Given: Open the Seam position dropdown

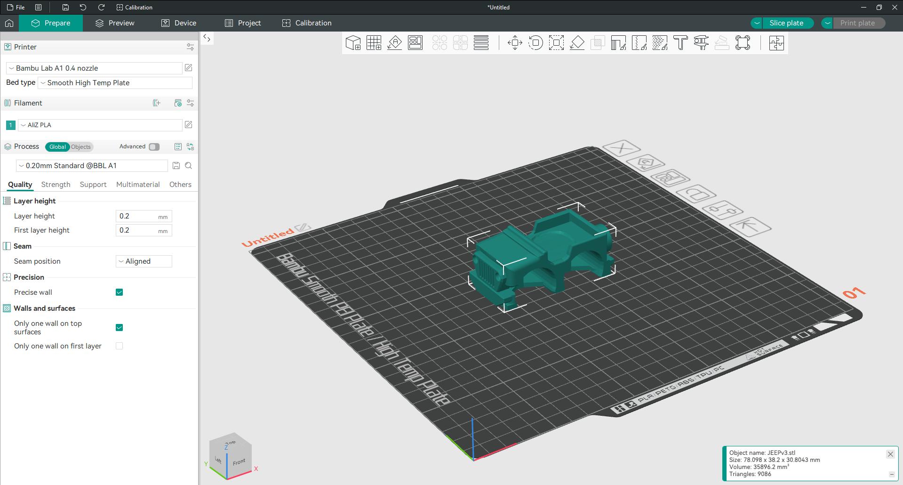Looking at the screenshot, I should 144,261.
